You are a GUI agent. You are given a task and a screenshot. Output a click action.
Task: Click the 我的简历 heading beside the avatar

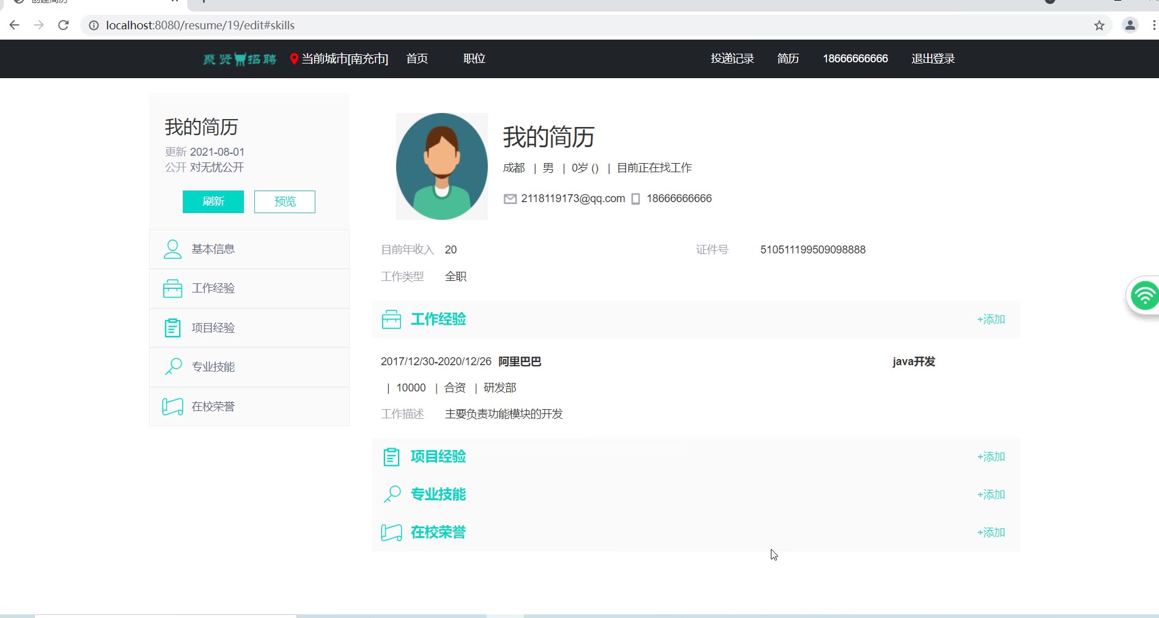click(x=548, y=137)
